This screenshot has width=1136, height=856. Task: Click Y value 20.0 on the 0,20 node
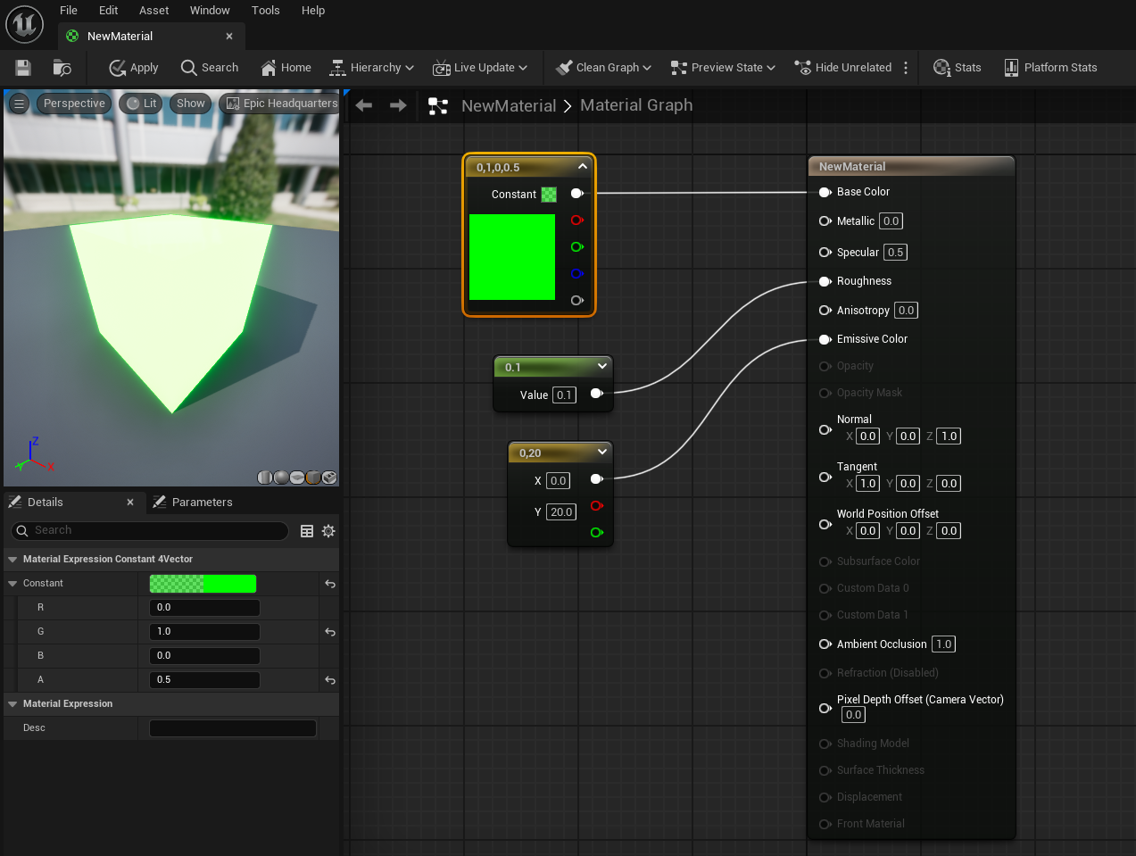coord(561,512)
